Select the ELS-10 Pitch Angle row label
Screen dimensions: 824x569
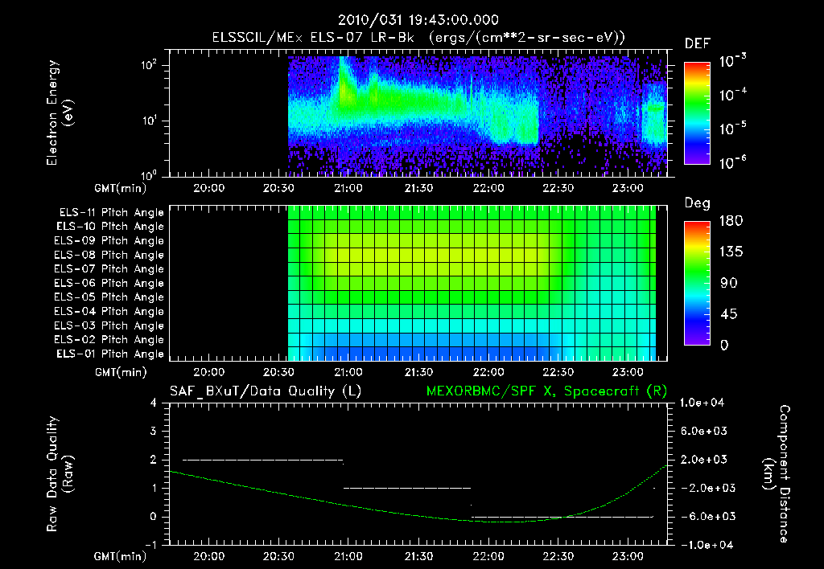coord(110,227)
